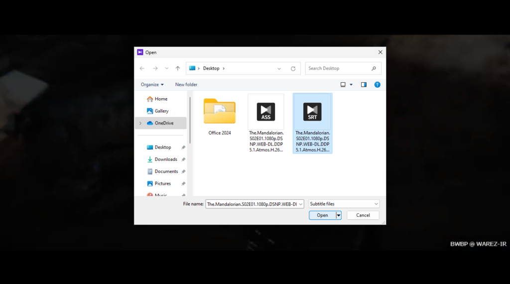Open the Help question mark icon

pos(377,85)
